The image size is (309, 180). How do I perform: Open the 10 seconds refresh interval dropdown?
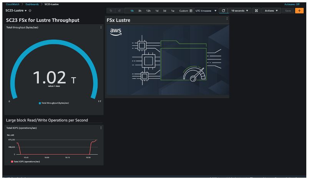[240, 11]
